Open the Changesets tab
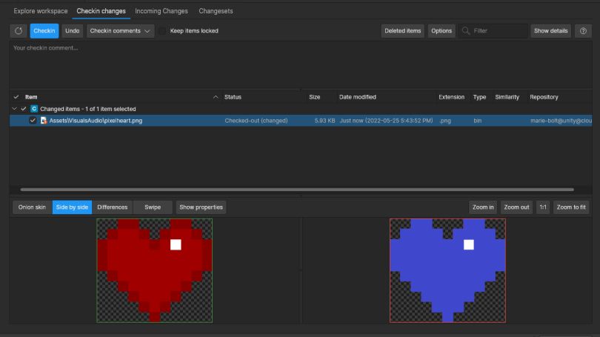The width and height of the screenshot is (600, 337). (x=216, y=11)
